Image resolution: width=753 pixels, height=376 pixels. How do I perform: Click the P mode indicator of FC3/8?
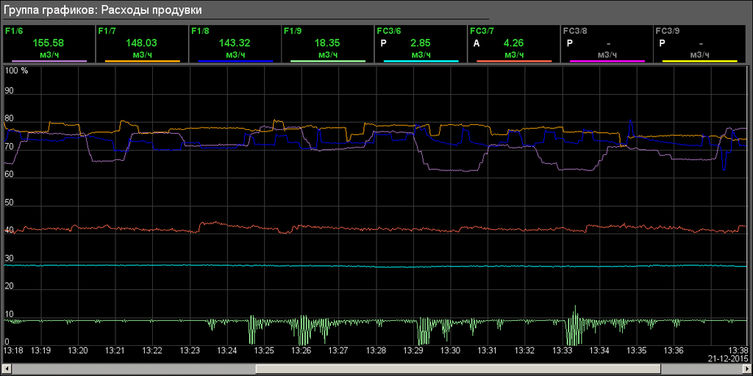click(569, 43)
